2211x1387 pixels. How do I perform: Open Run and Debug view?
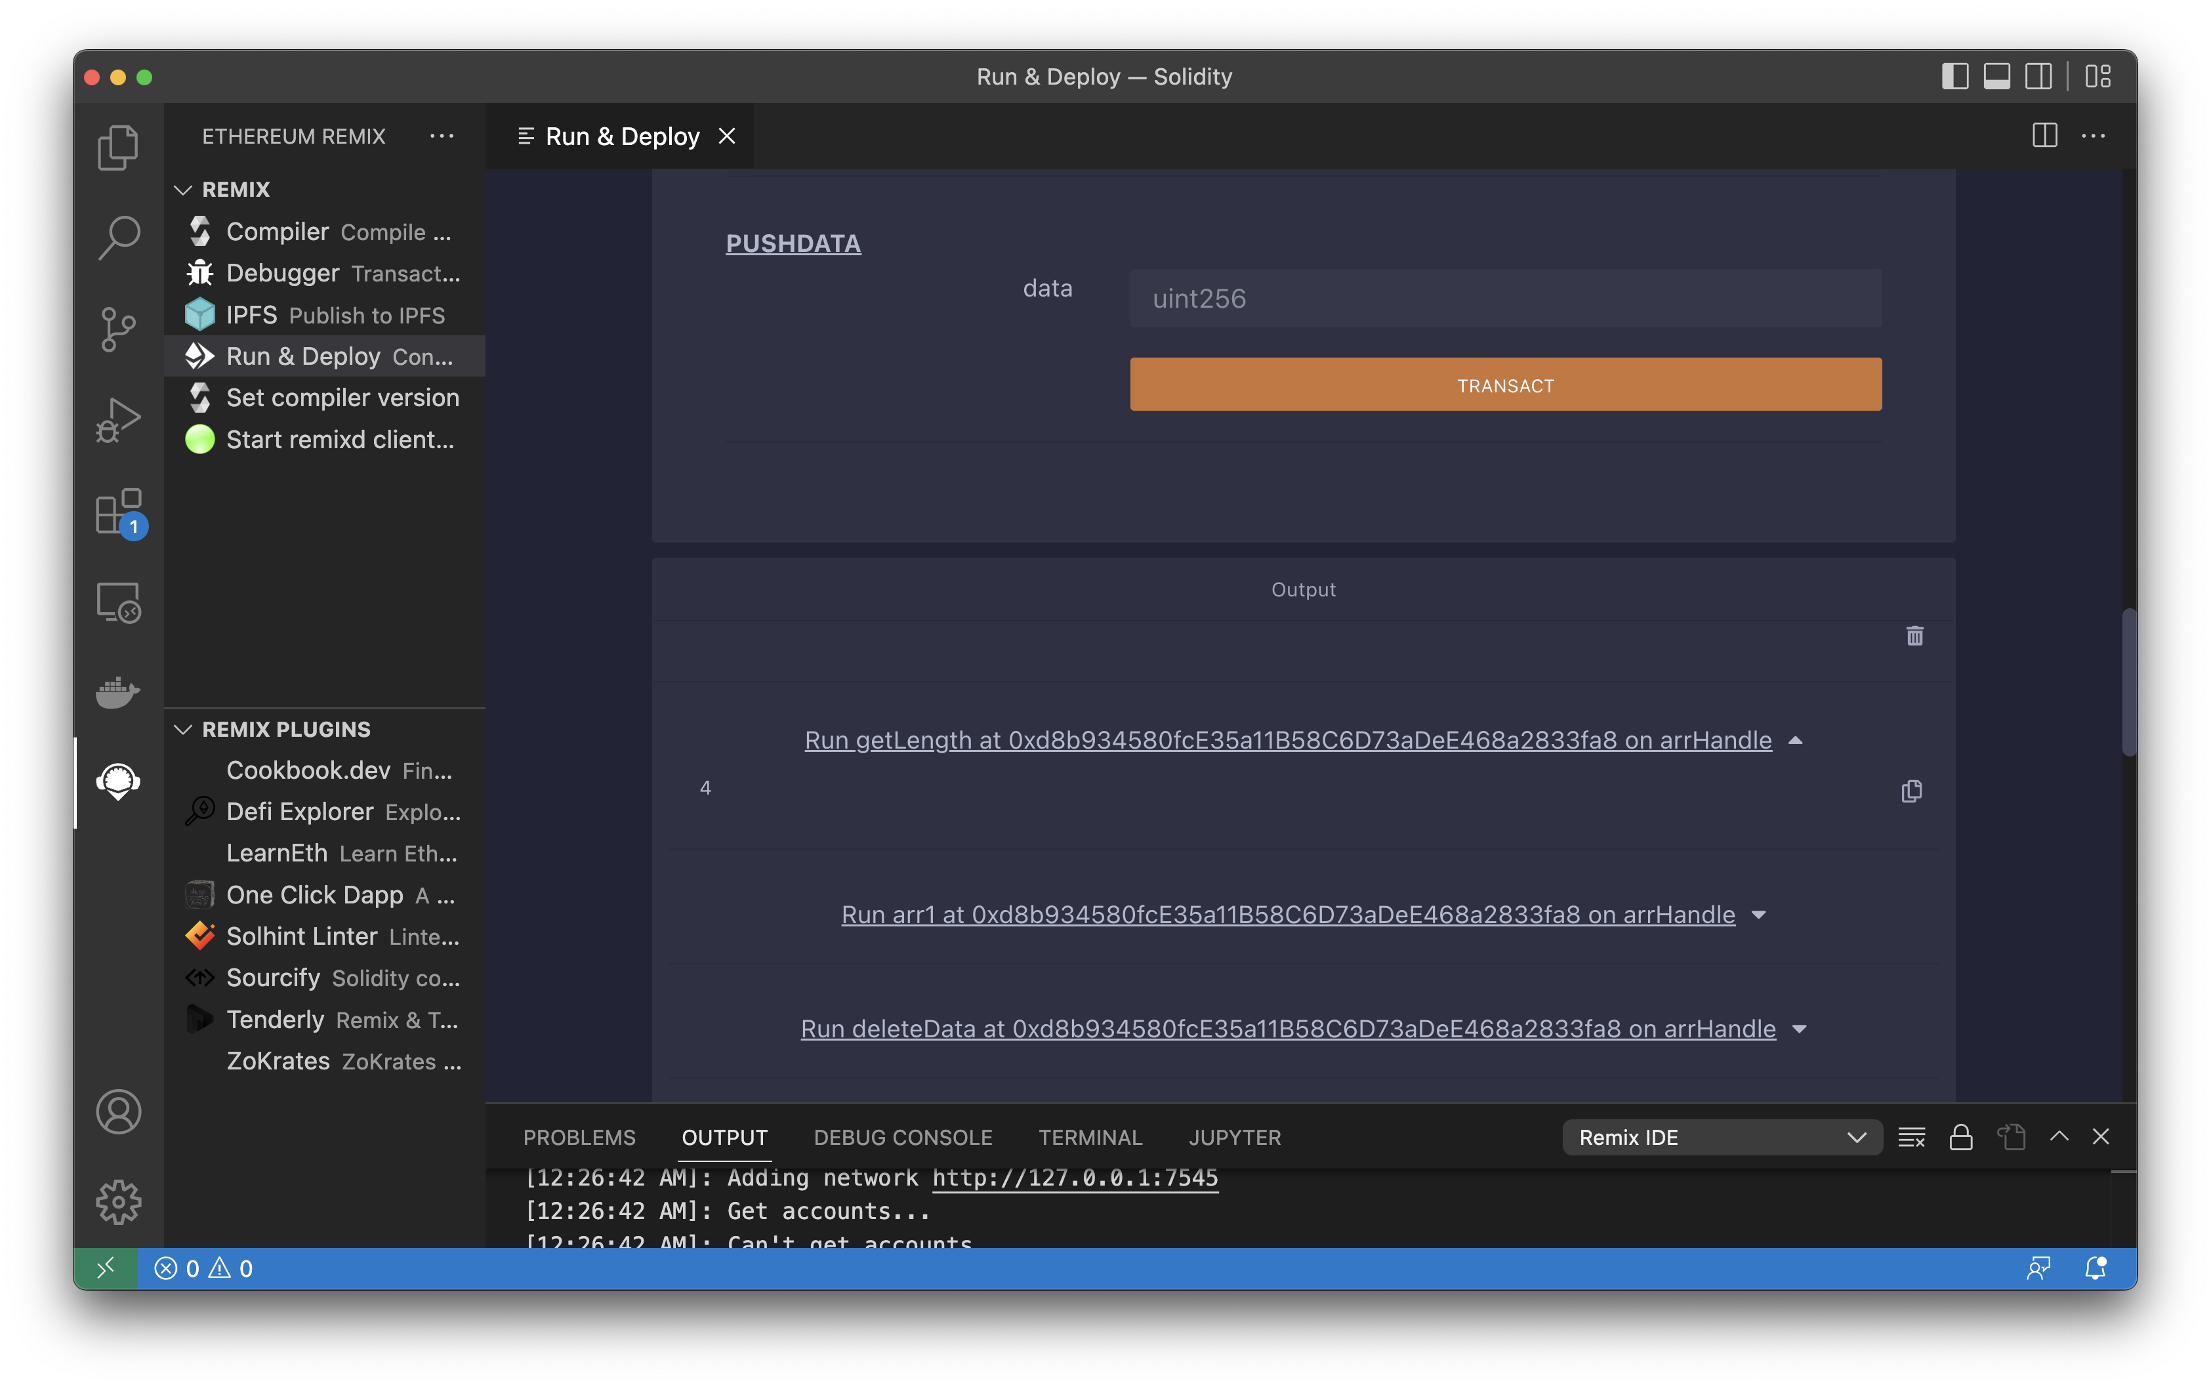[117, 420]
